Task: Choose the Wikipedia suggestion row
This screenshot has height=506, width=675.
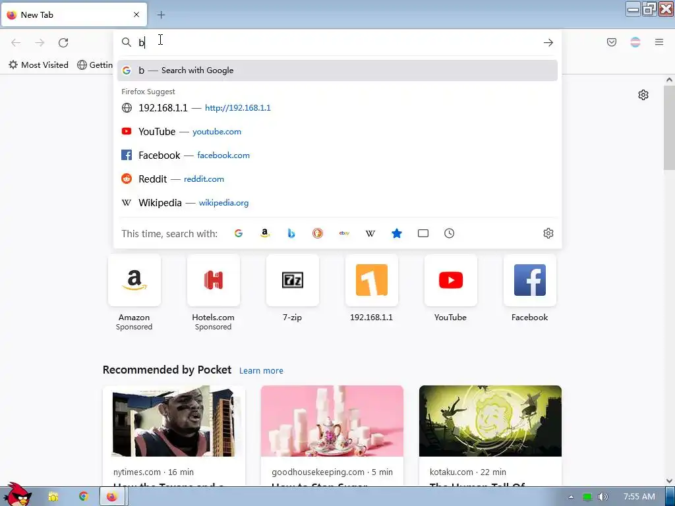Action: click(x=337, y=203)
